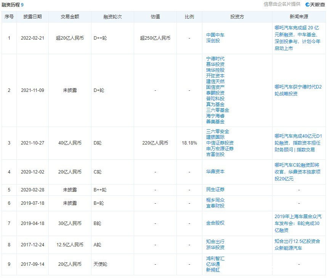
Task: Select date cell 2022-02-21
Action: point(32,38)
